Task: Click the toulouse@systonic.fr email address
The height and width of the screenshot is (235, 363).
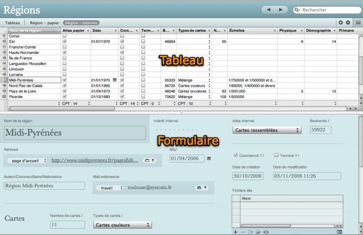Action: pos(149,188)
